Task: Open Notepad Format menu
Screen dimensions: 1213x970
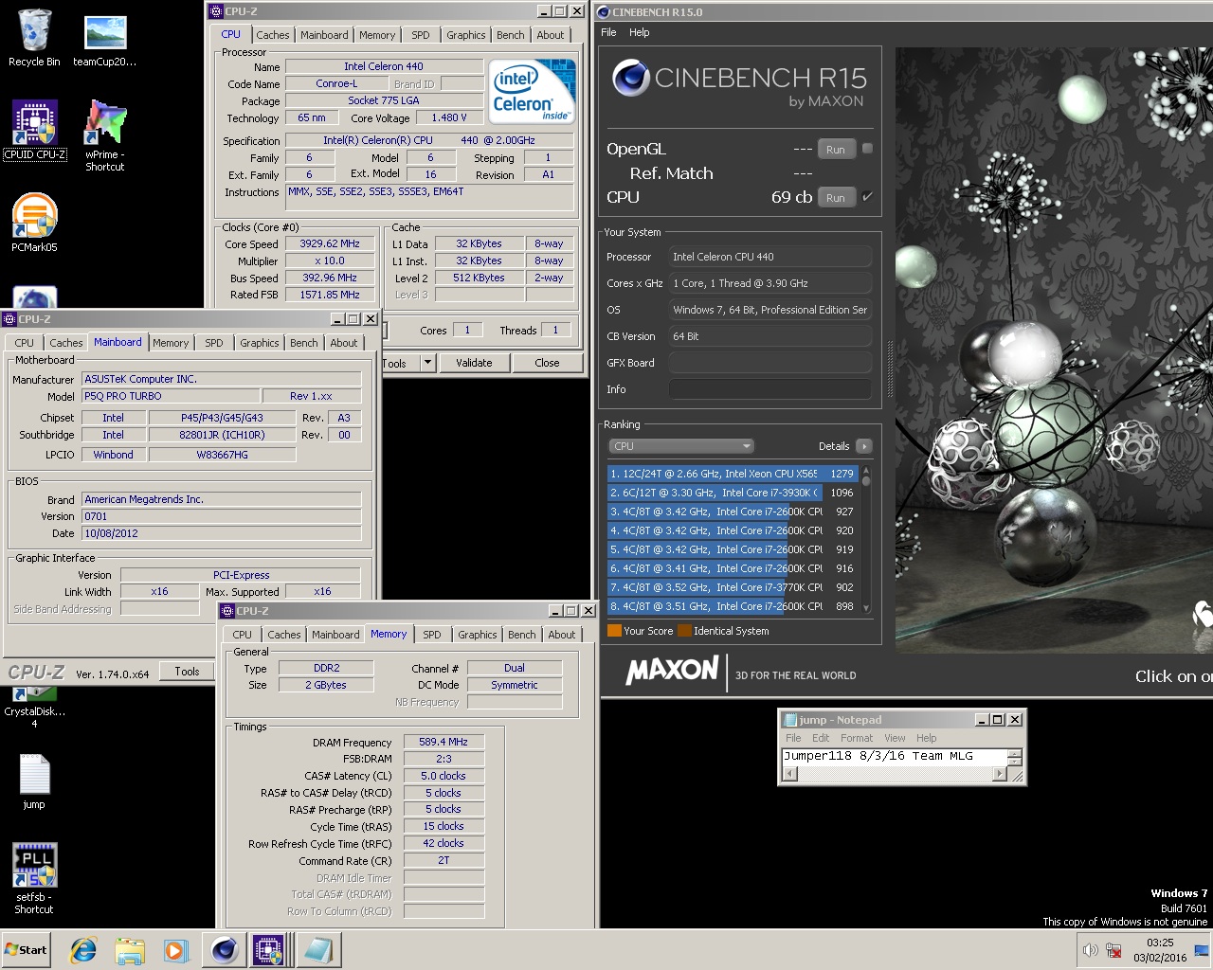Action: tap(857, 738)
